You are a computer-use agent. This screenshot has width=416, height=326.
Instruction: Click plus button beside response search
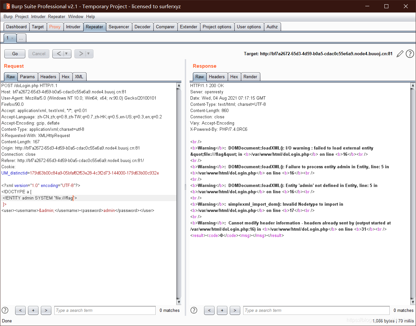(x=222, y=310)
